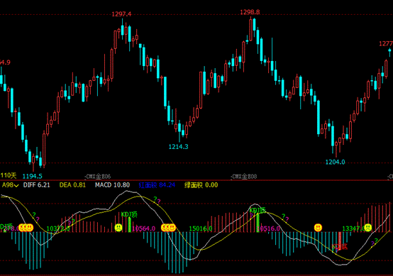
Task: Click the 110天 period label
Action: [9, 175]
